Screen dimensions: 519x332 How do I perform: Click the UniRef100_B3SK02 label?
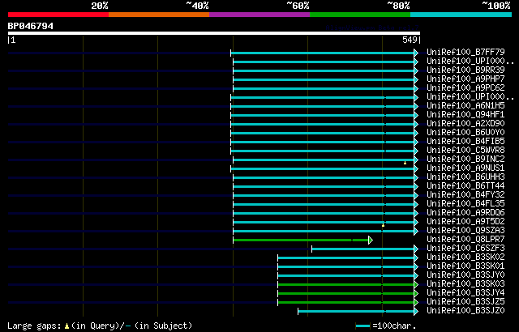pyautogui.click(x=465, y=258)
